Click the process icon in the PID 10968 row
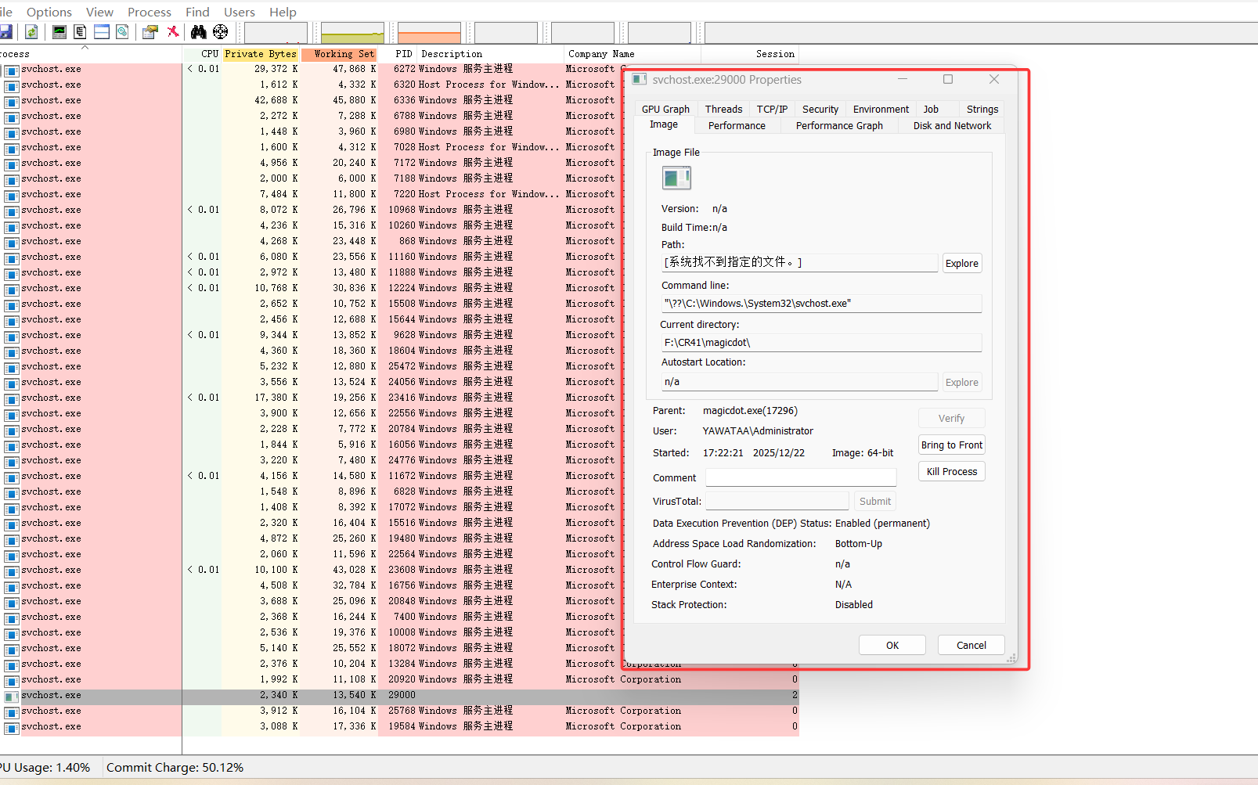 pos(11,211)
